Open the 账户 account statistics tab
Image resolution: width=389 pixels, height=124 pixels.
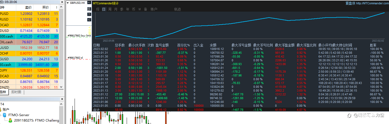(154, 9)
